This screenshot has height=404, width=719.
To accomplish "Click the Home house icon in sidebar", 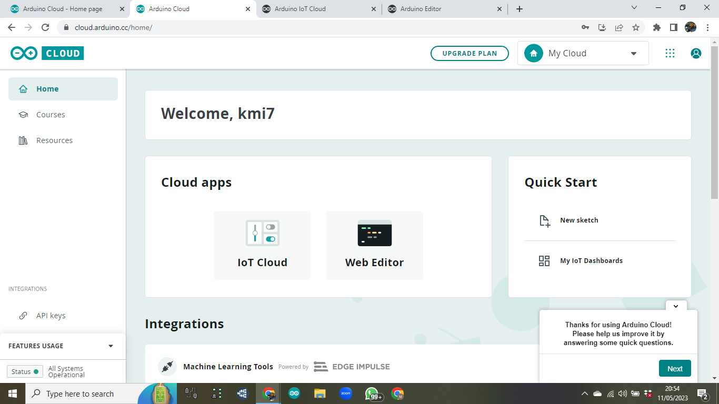I will coord(23,89).
